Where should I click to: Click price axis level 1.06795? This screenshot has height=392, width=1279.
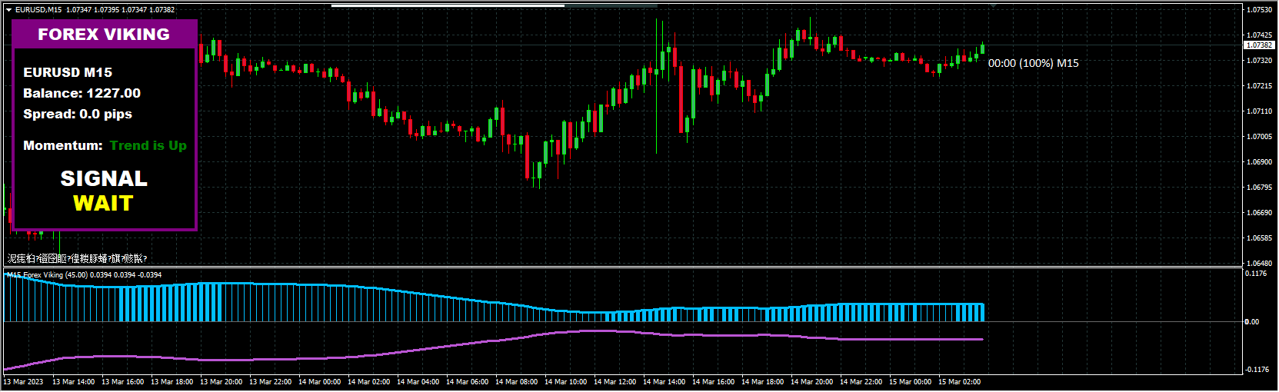tap(1259, 188)
